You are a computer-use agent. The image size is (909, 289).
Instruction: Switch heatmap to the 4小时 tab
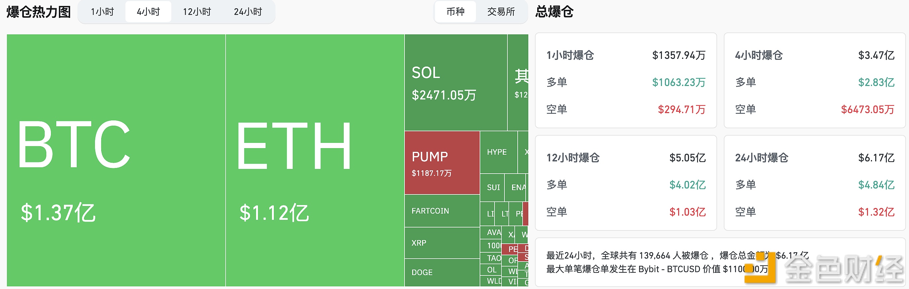tap(148, 12)
